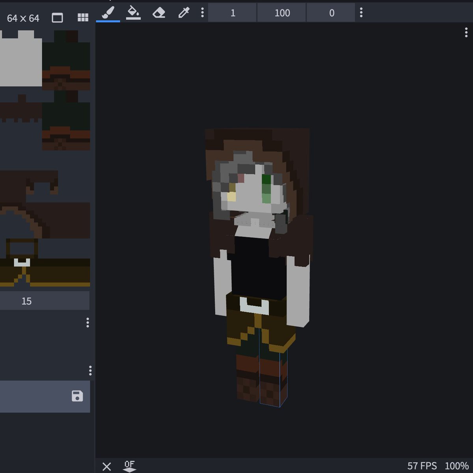This screenshot has height=473, width=473.
Task: Select the Eraser tool
Action: point(158,13)
